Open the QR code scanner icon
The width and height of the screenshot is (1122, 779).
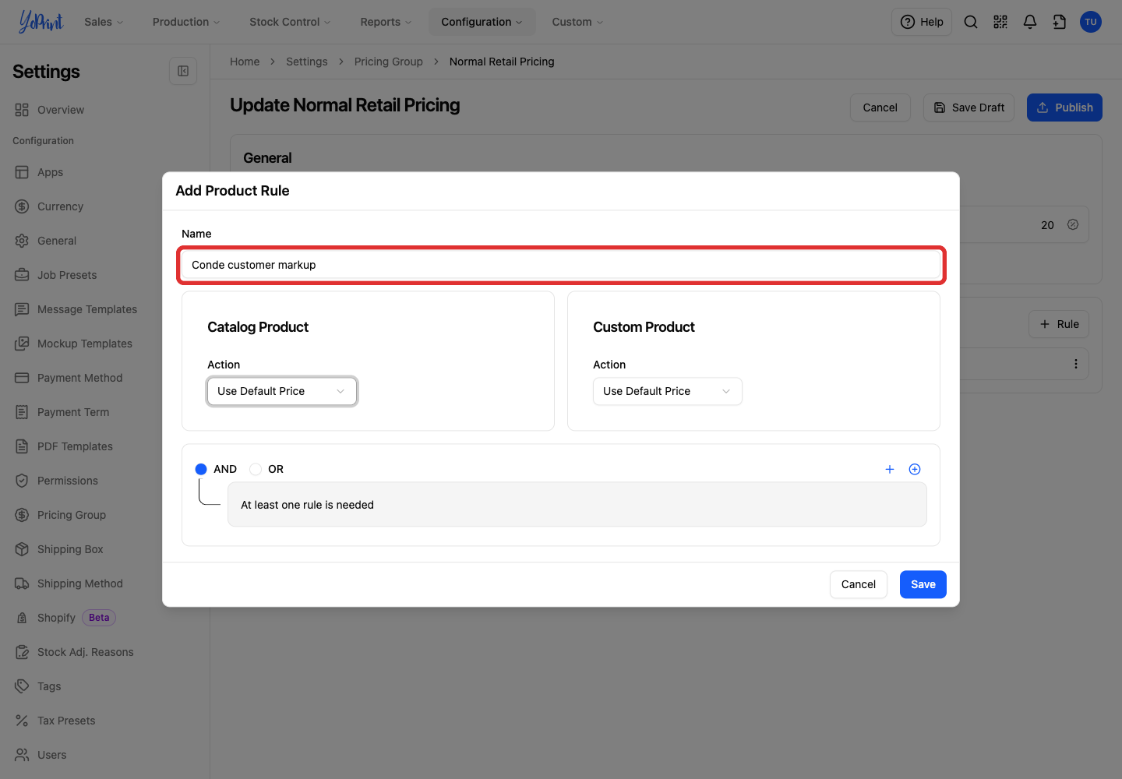(1000, 22)
